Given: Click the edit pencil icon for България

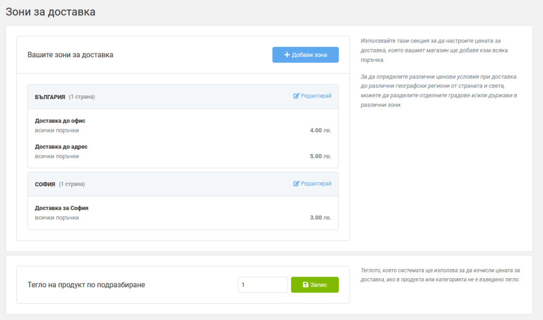Looking at the screenshot, I should pos(296,96).
